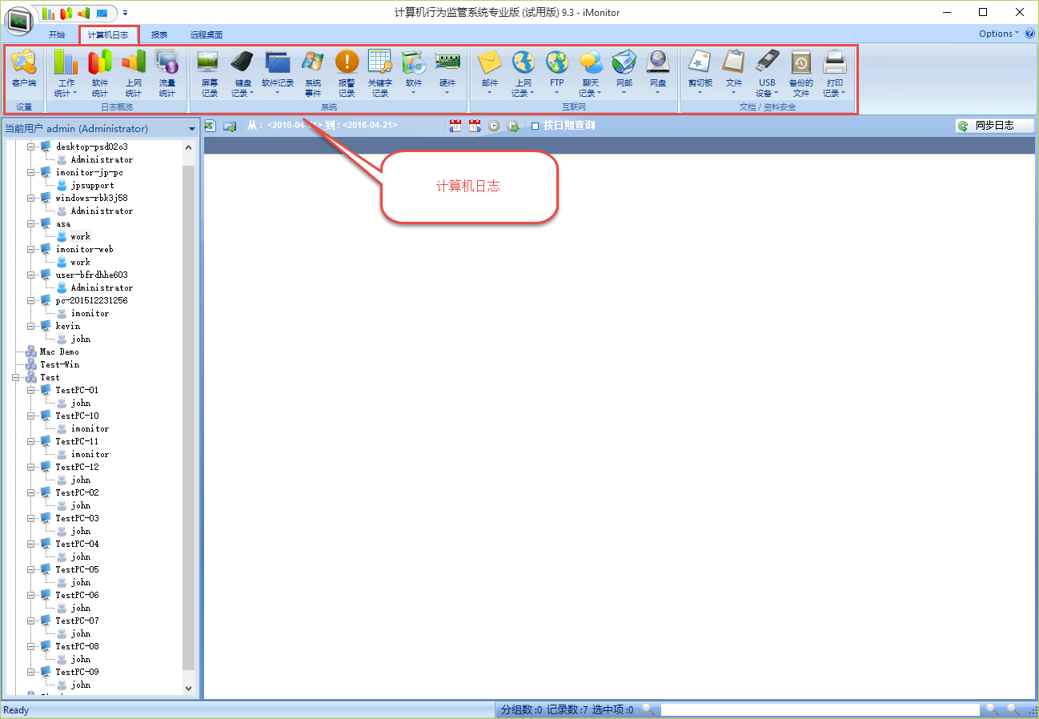Open the 聊天记录 chat records icon
Viewport: 1039px width, 719px height.
coord(591,73)
